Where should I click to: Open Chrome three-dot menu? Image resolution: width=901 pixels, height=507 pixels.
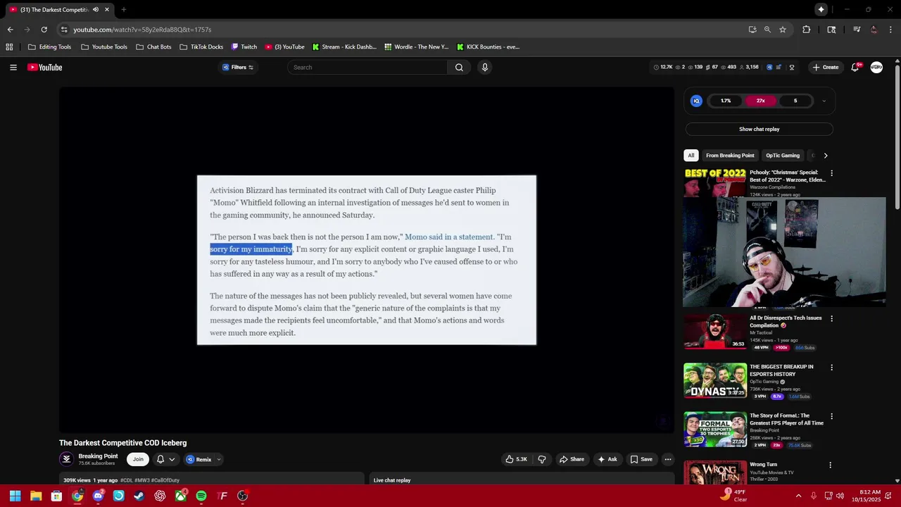click(x=890, y=30)
